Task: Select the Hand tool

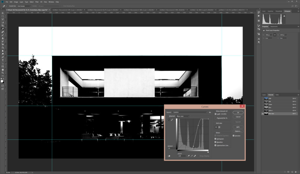Action: [3, 70]
